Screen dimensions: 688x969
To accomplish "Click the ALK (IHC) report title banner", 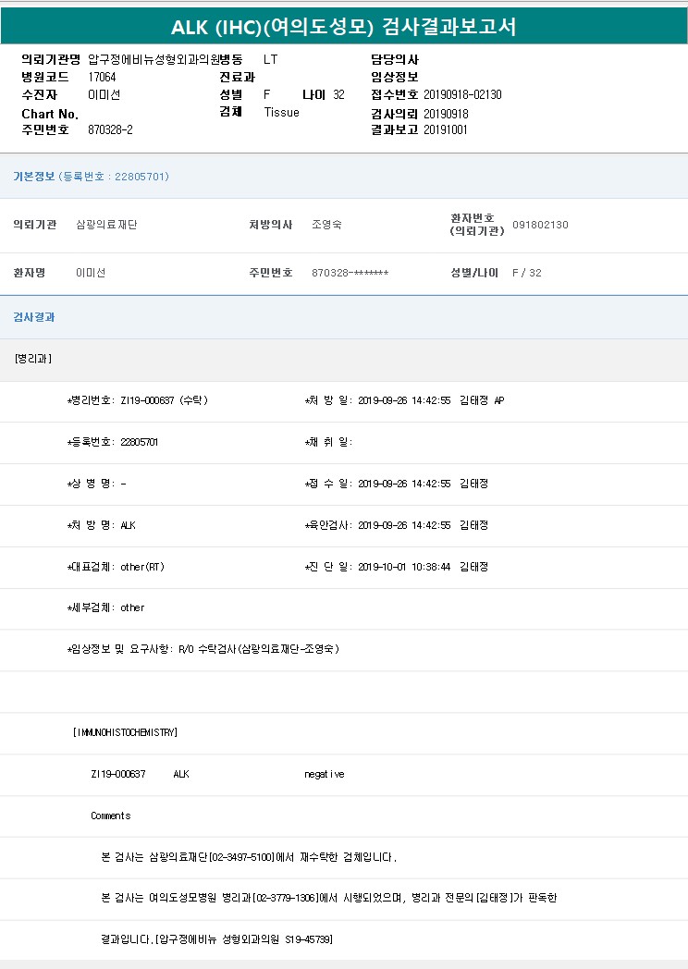I will (343, 27).
